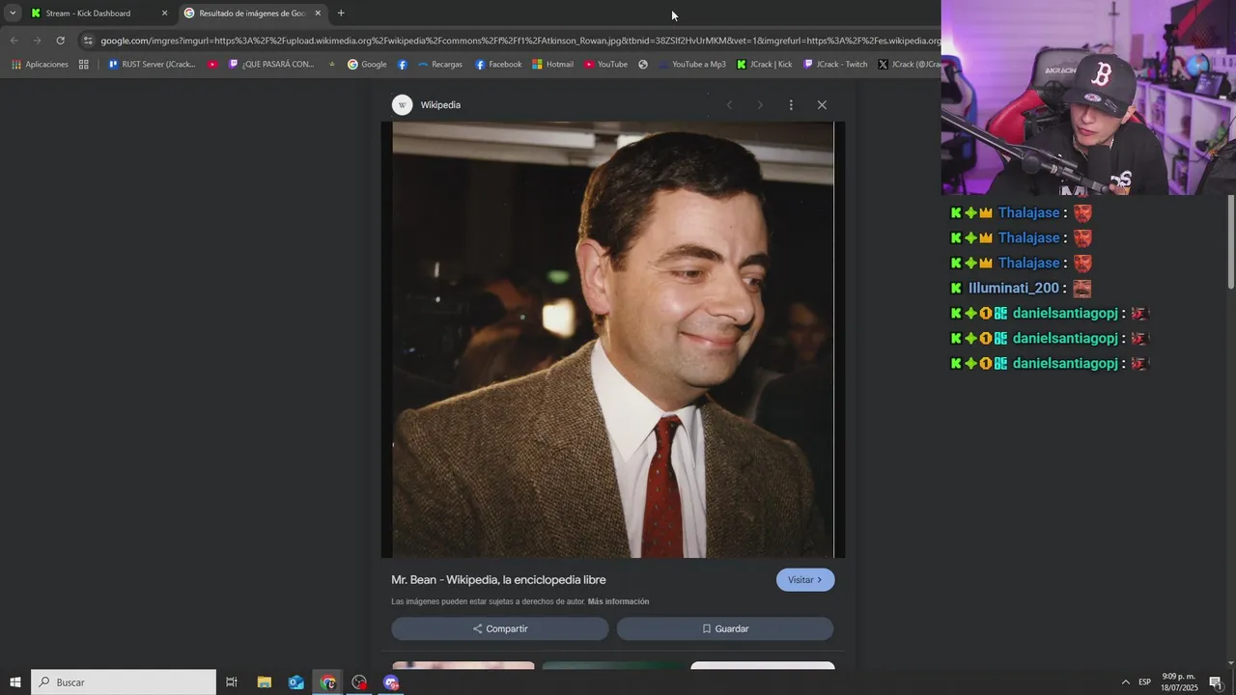Open Outlook from the taskbar

[x=296, y=682]
